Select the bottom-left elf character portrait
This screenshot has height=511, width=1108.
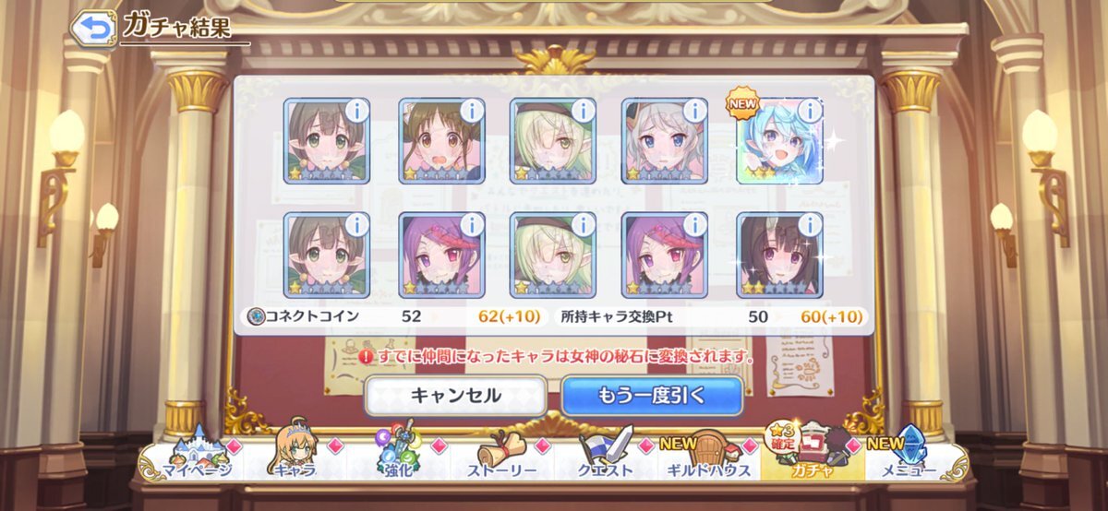click(327, 255)
